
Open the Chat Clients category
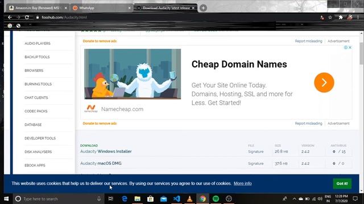(36, 97)
